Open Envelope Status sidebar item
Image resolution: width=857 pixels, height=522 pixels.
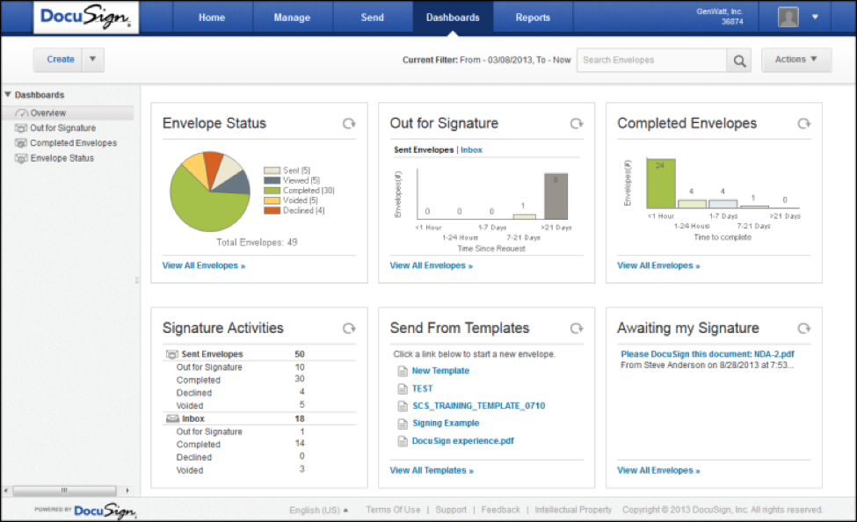62,158
